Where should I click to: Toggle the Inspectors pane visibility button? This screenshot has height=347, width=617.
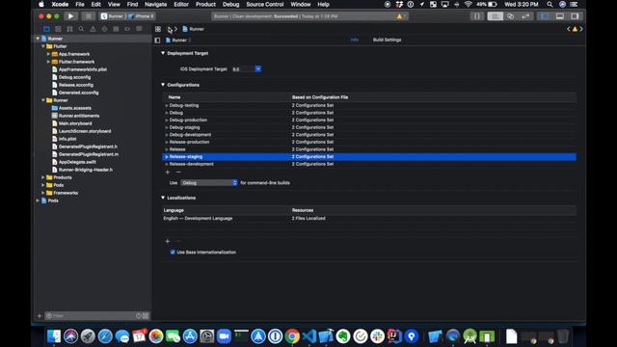[x=575, y=16]
